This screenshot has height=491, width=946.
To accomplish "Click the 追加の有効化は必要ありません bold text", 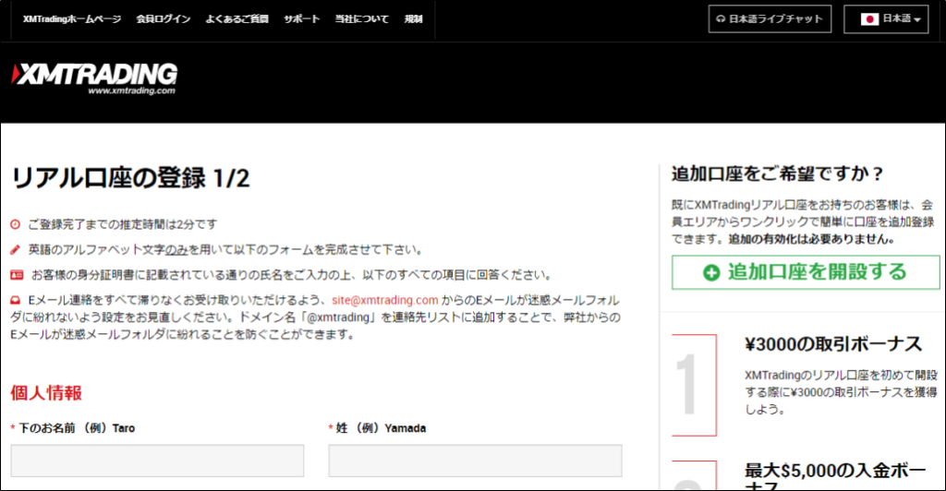I will tap(811, 239).
